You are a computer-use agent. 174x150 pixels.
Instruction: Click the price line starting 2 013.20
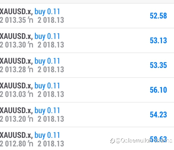pyautogui.click(x=32, y=119)
